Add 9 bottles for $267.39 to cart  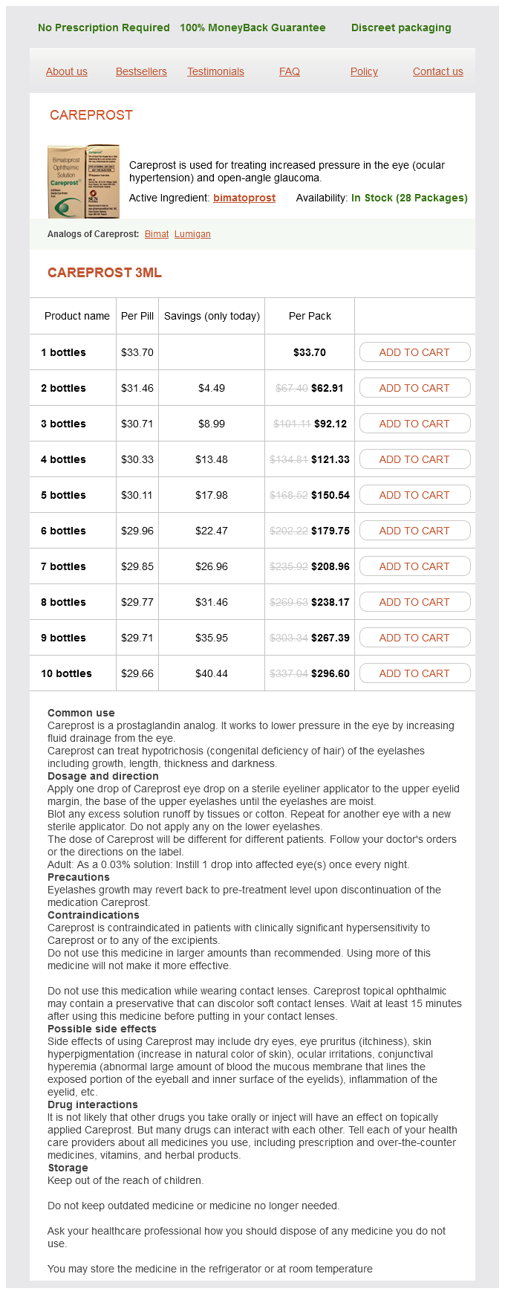coord(414,638)
